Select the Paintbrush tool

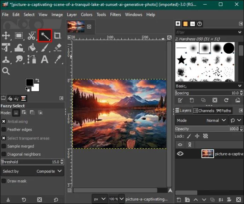pyautogui.click(x=45, y=47)
